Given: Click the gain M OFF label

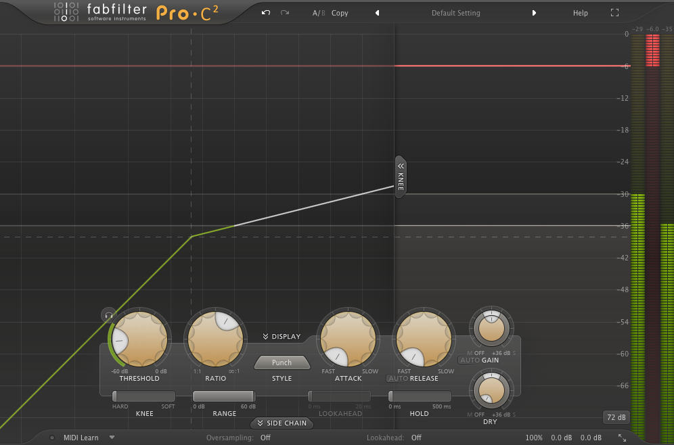Looking at the screenshot, I should [476, 353].
